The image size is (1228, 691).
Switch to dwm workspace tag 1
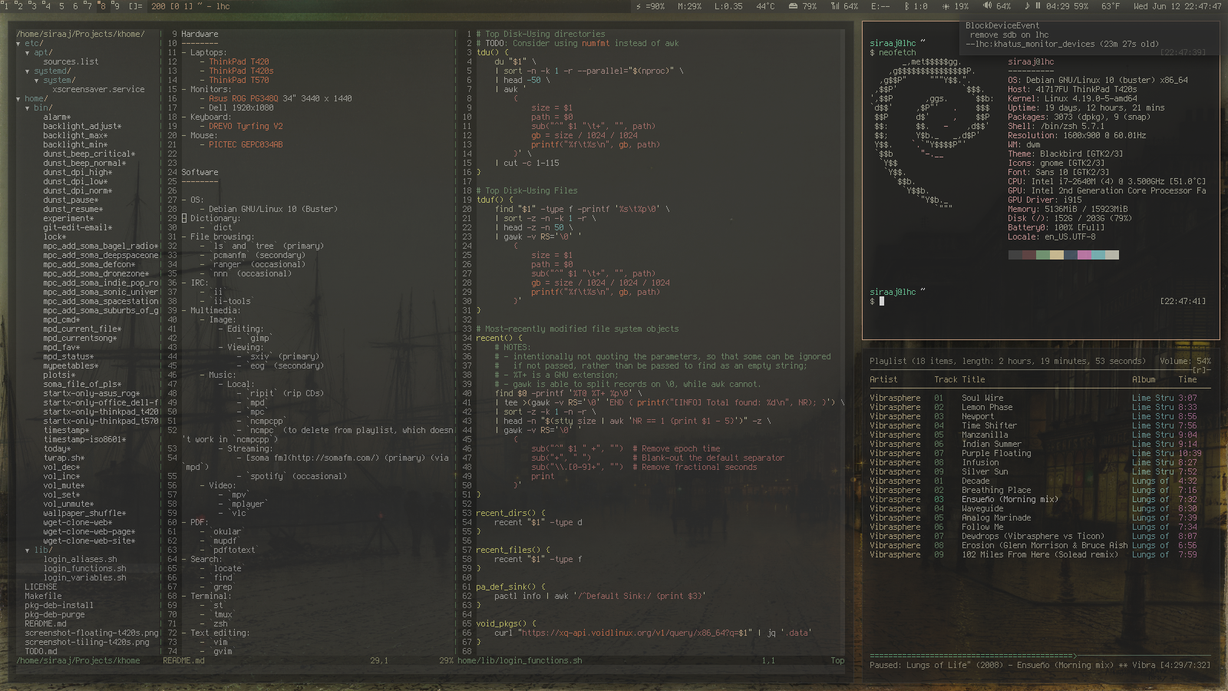pos(5,6)
